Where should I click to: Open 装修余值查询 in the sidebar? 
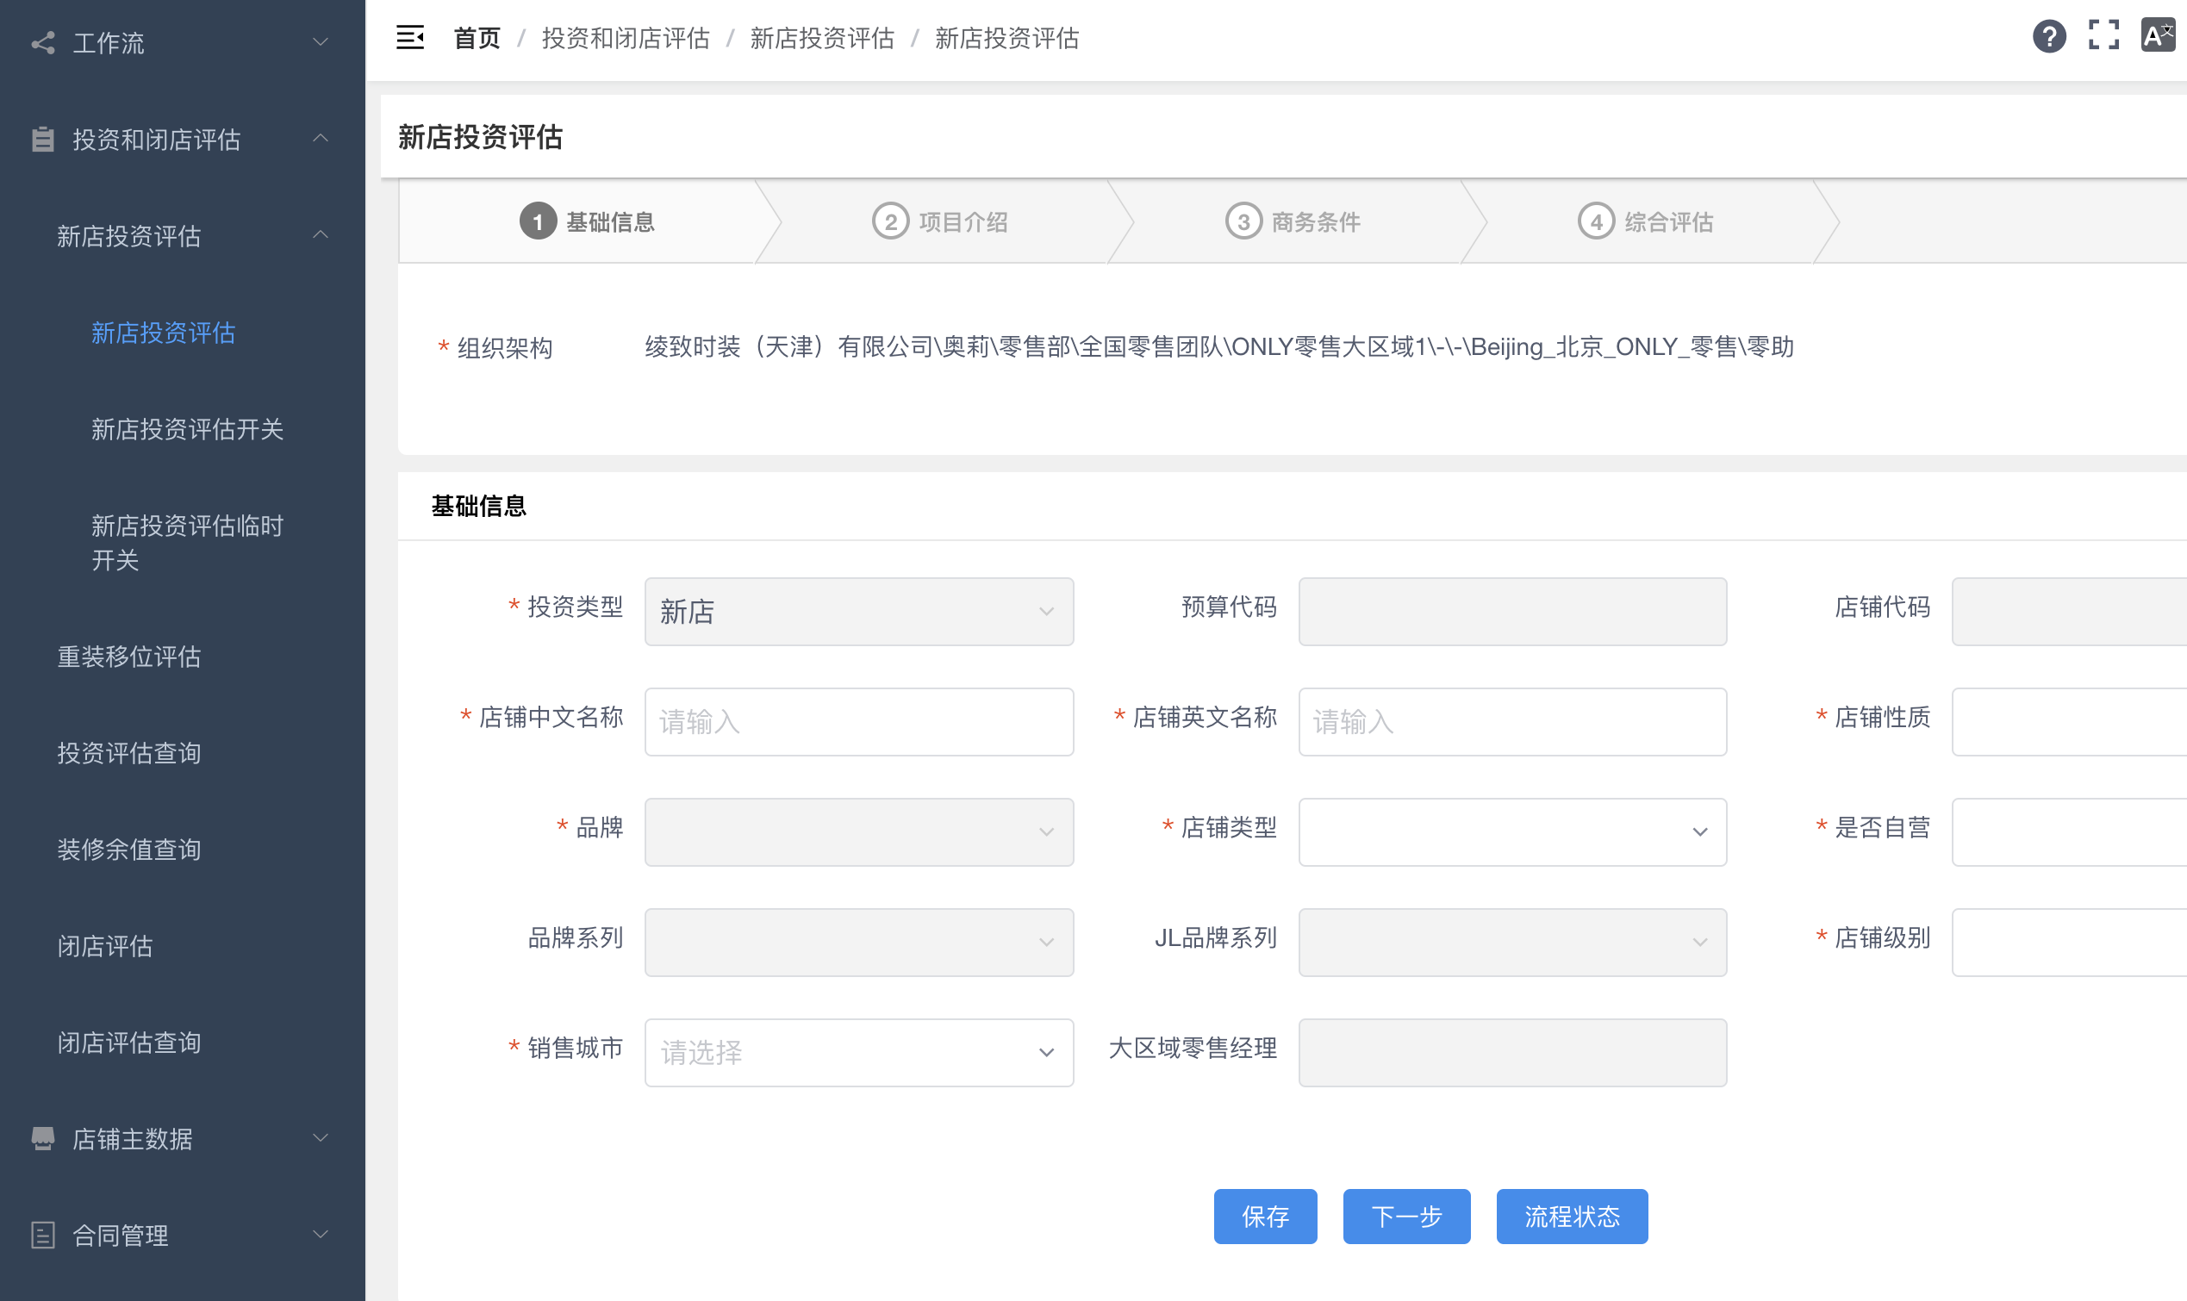click(x=129, y=850)
